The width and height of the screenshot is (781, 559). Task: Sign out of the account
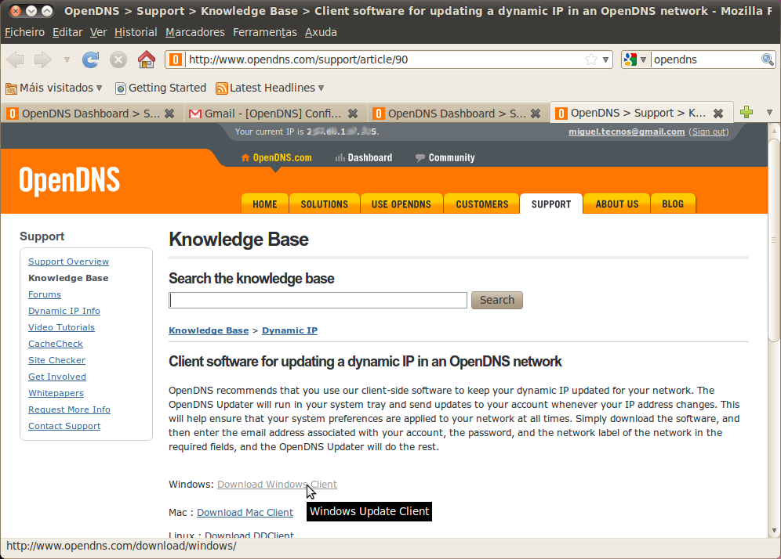pos(710,132)
